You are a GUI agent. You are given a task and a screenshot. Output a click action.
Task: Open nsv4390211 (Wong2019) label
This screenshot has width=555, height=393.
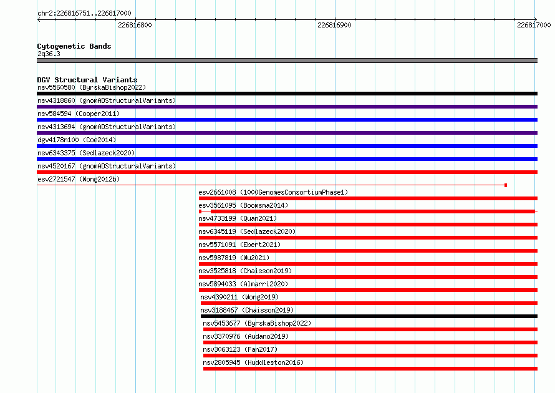239,297
